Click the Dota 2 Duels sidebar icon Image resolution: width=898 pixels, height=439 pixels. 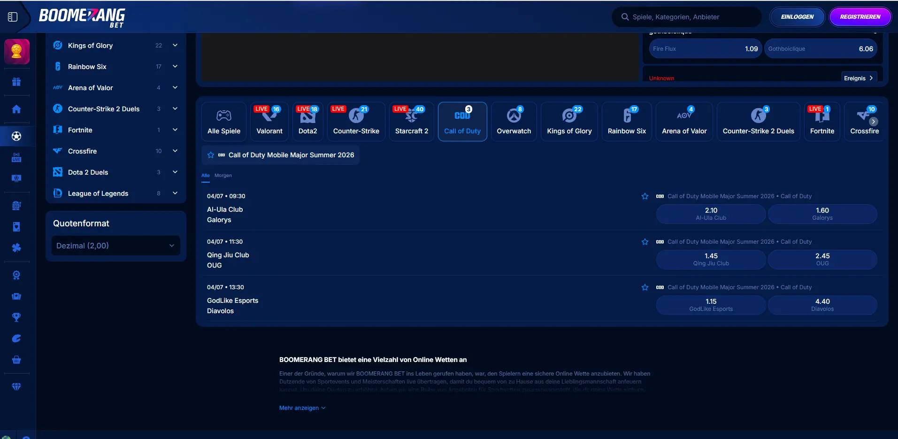[58, 172]
